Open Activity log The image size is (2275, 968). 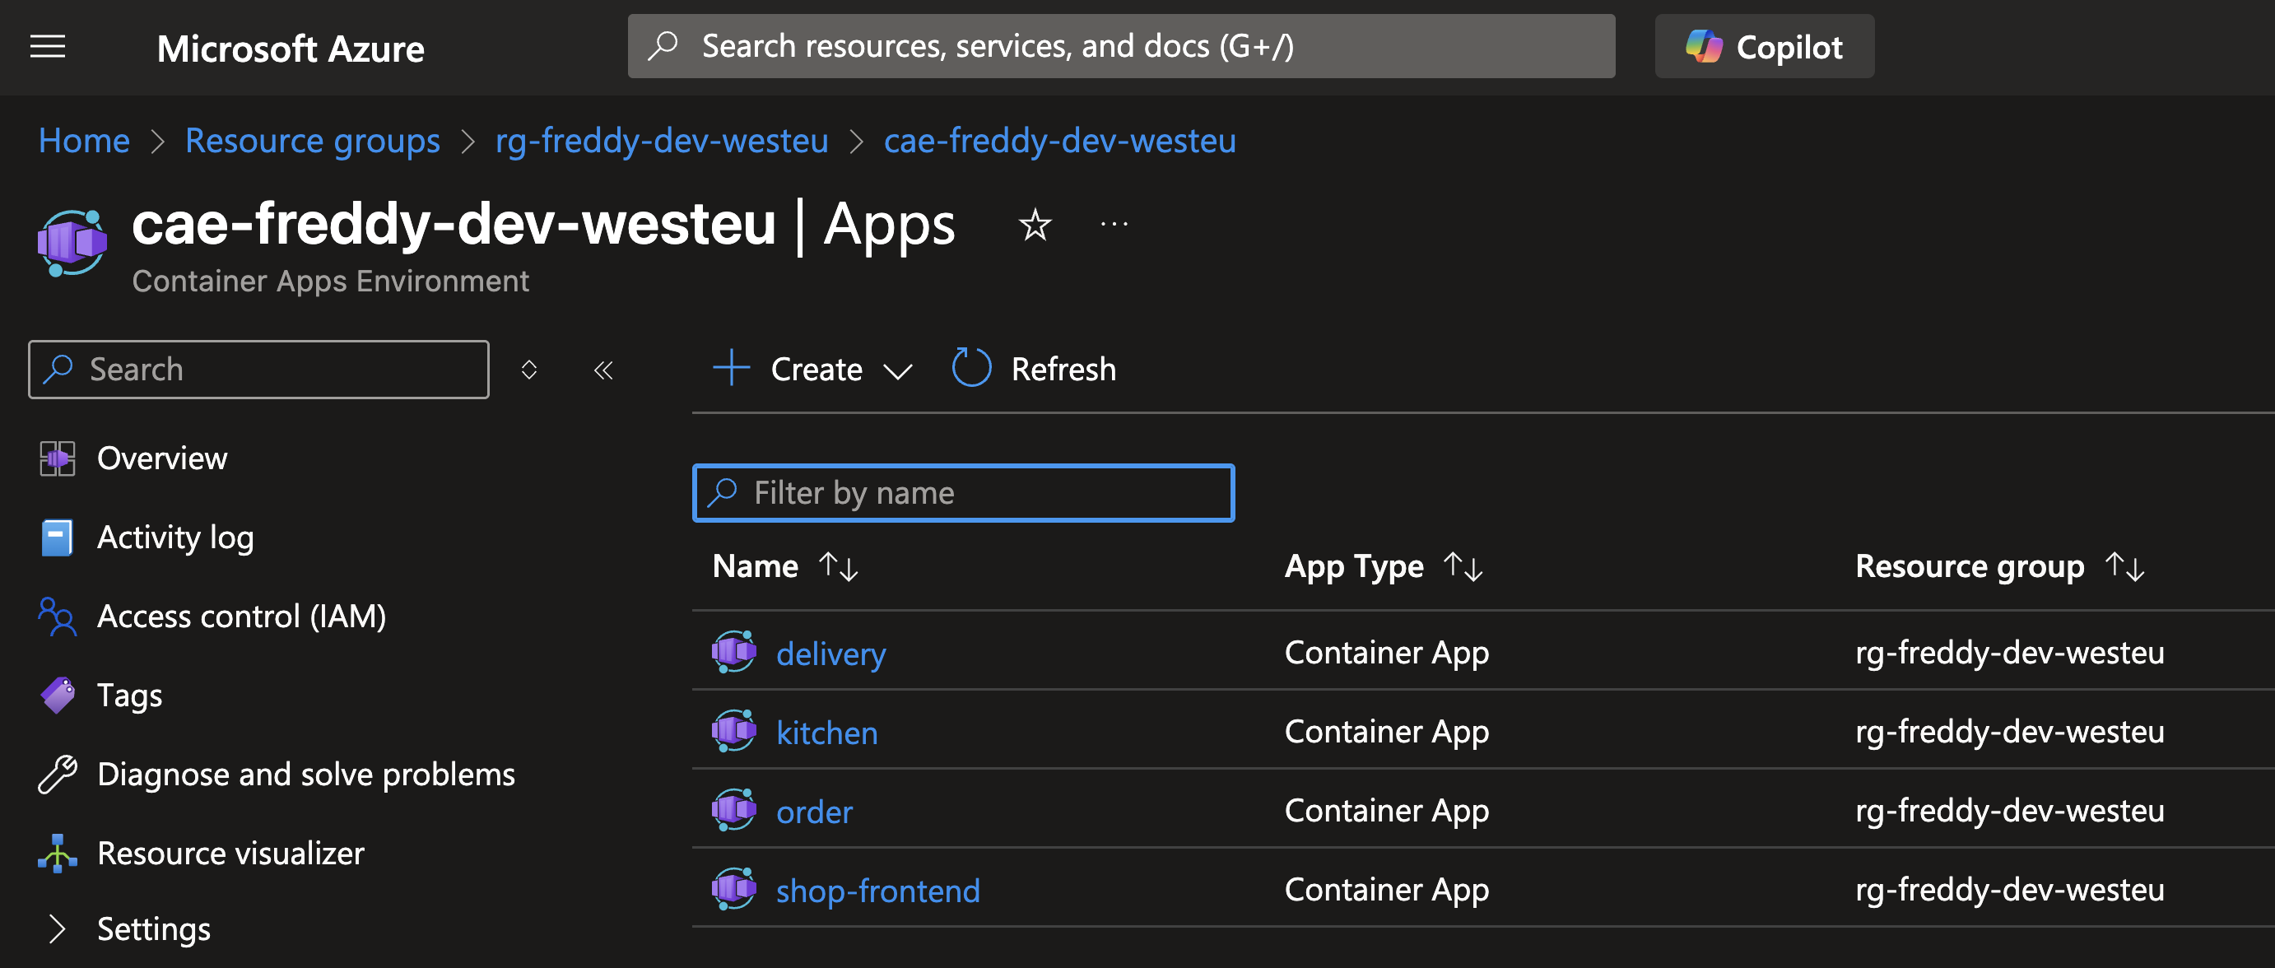click(174, 538)
